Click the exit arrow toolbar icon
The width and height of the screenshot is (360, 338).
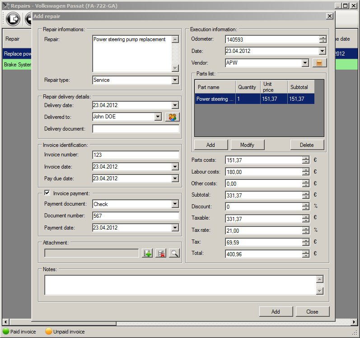[x=13, y=19]
